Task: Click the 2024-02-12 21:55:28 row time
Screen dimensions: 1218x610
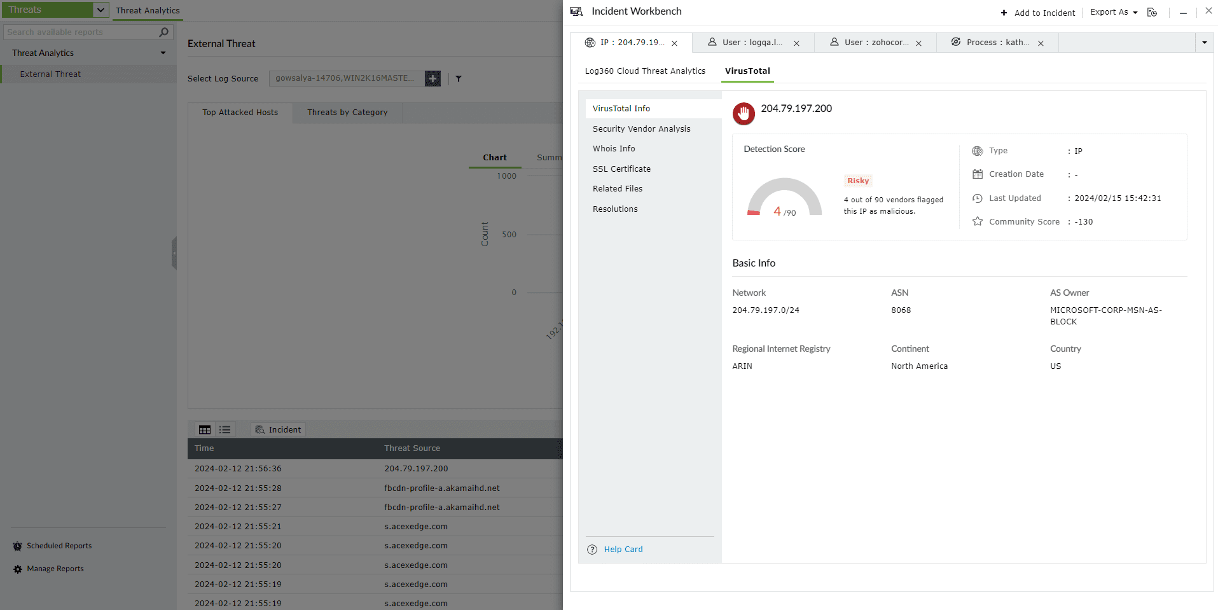Action: point(238,489)
